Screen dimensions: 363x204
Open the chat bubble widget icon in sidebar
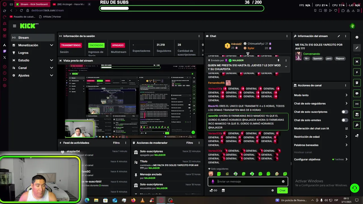357,93
